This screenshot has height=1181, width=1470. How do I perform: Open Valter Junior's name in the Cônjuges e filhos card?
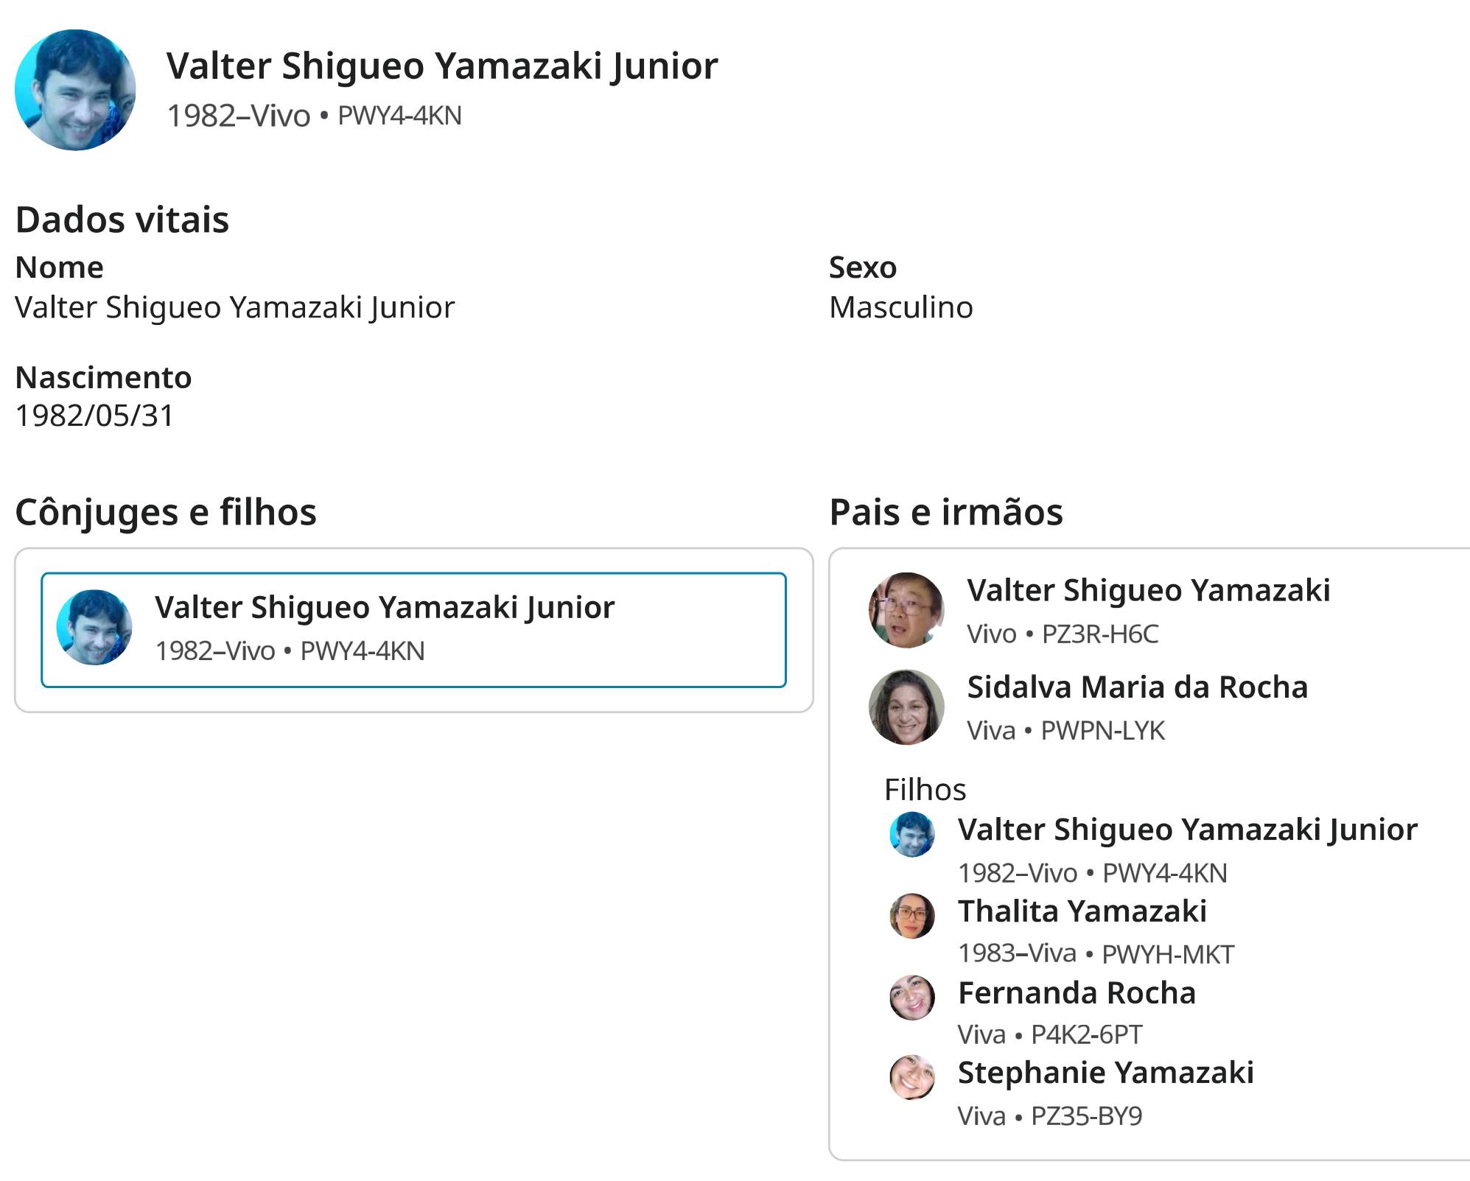click(384, 608)
